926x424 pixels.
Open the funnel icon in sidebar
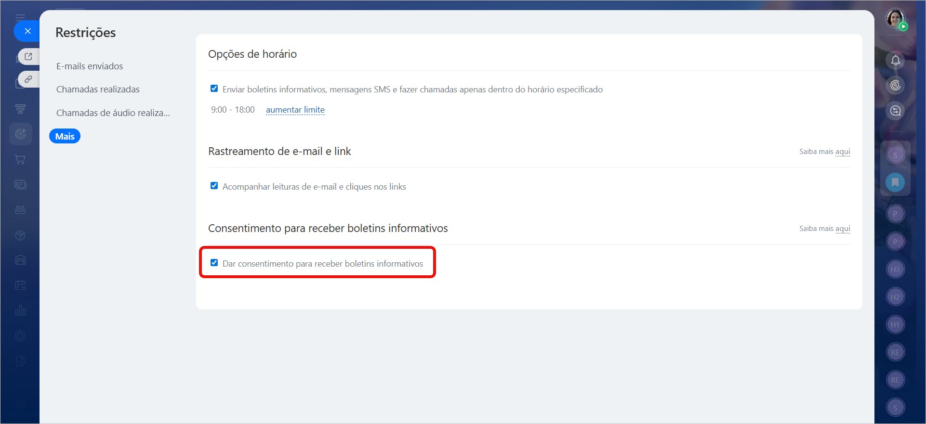tap(20, 109)
